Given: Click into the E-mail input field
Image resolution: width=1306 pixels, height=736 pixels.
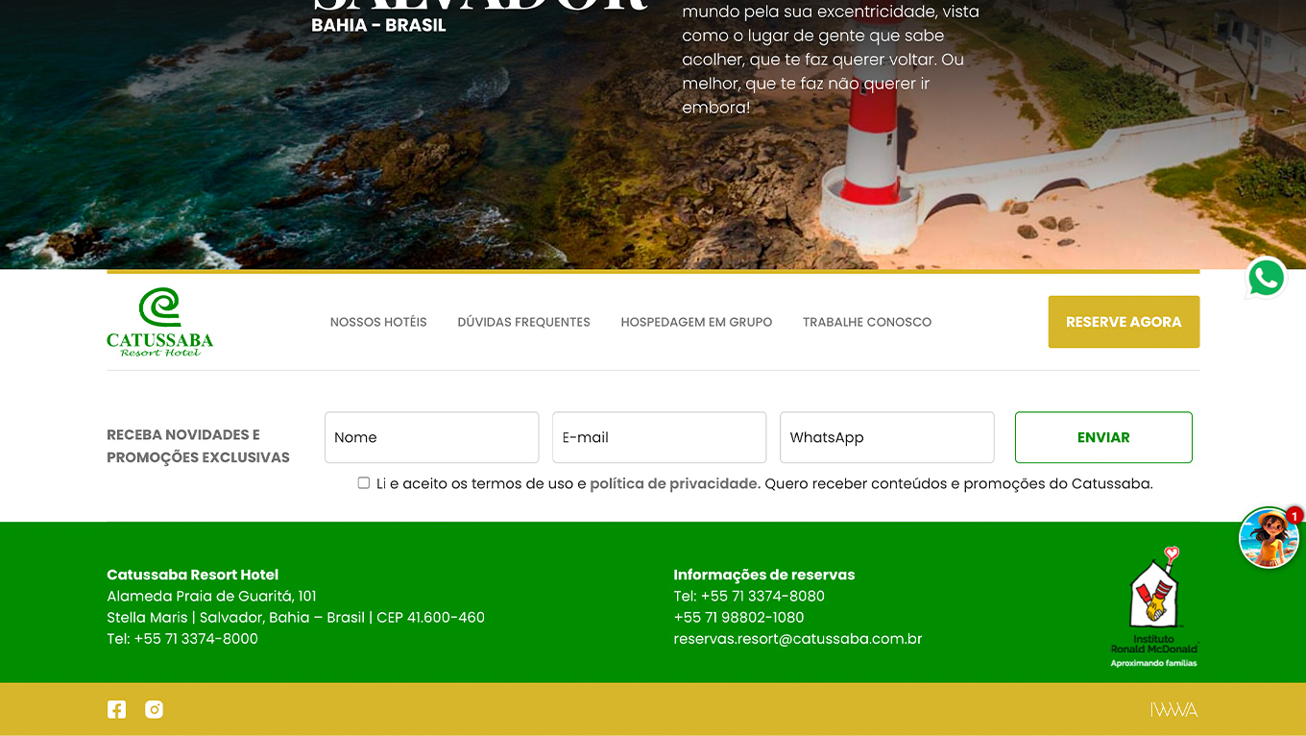Looking at the screenshot, I should pyautogui.click(x=659, y=437).
